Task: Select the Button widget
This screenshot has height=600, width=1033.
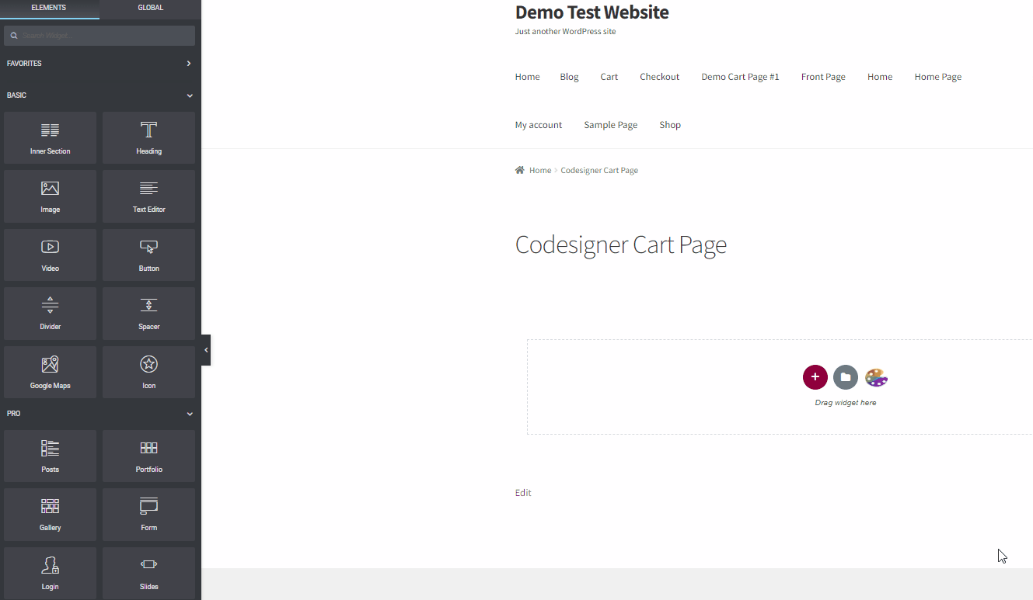Action: click(148, 255)
